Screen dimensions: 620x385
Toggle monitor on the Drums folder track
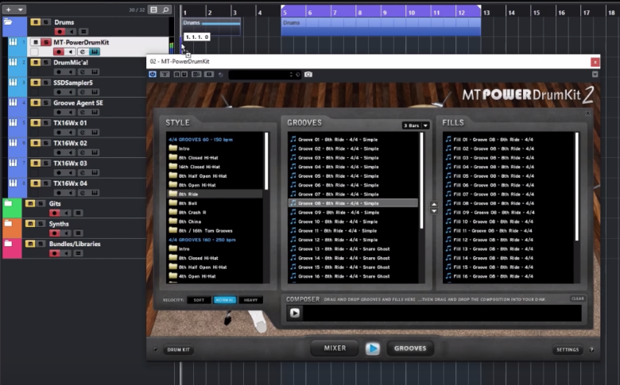[72, 32]
